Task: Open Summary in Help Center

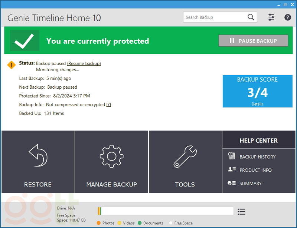Action: click(250, 184)
